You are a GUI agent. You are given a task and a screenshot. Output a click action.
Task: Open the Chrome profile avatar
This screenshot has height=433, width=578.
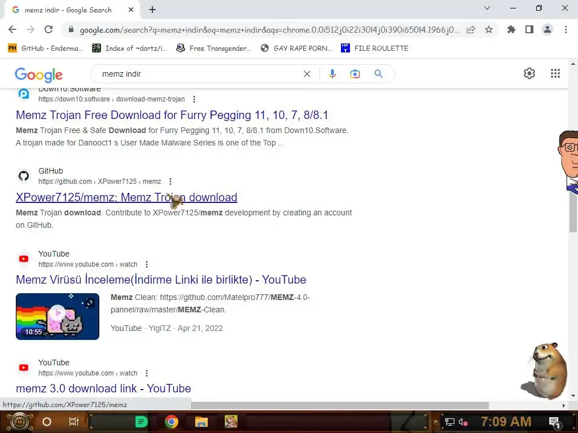[548, 29]
